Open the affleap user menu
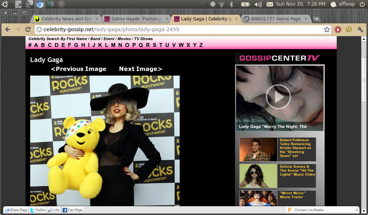The height and width of the screenshot is (215, 368). (x=342, y=4)
